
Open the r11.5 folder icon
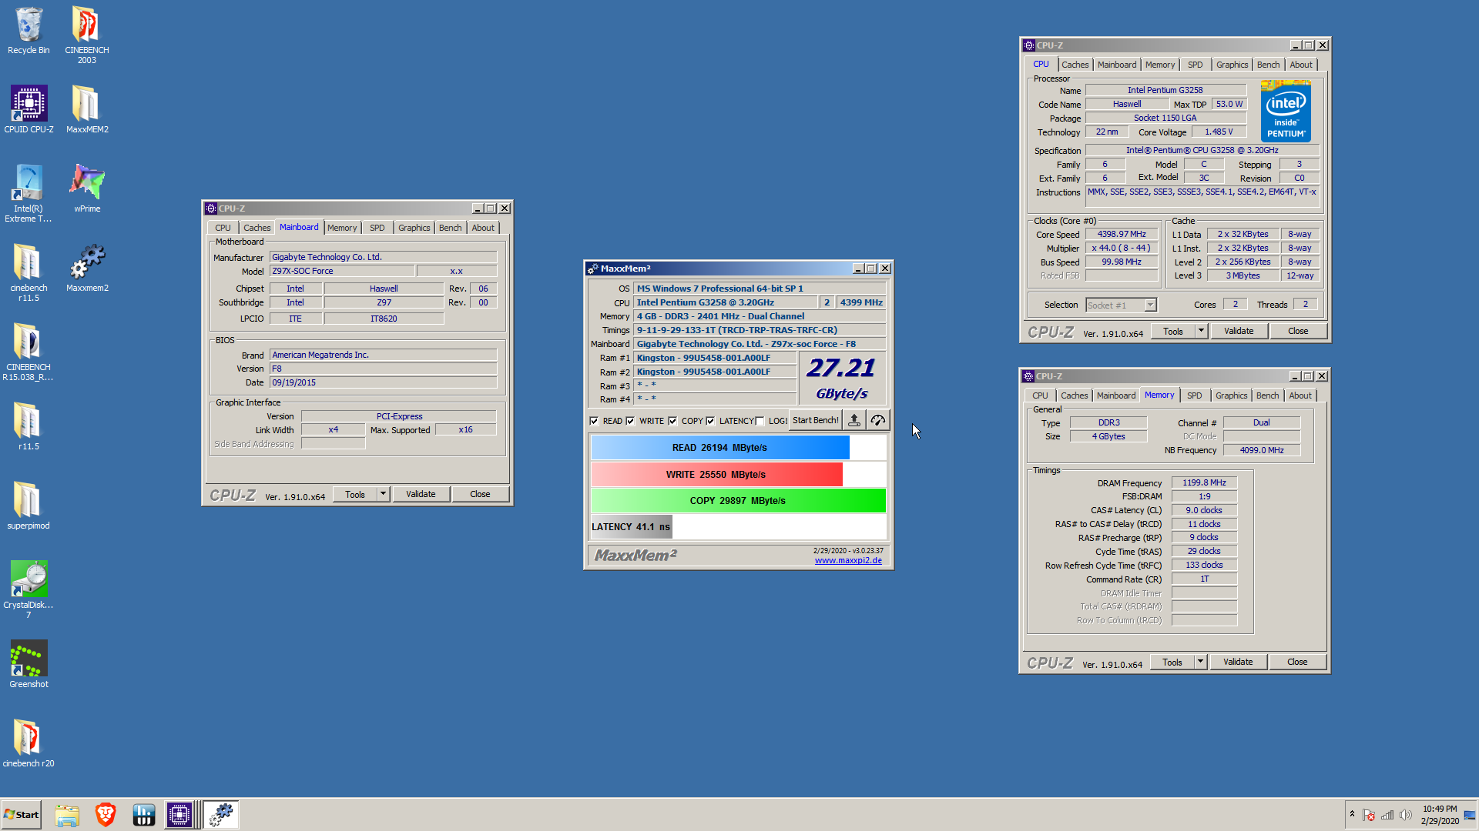29,426
